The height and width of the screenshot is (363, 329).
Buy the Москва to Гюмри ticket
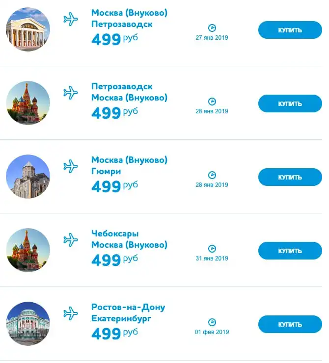point(290,177)
